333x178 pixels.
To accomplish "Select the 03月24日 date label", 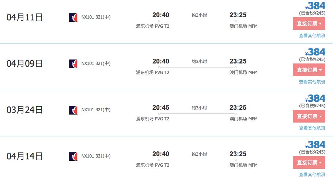I will (x=25, y=110).
